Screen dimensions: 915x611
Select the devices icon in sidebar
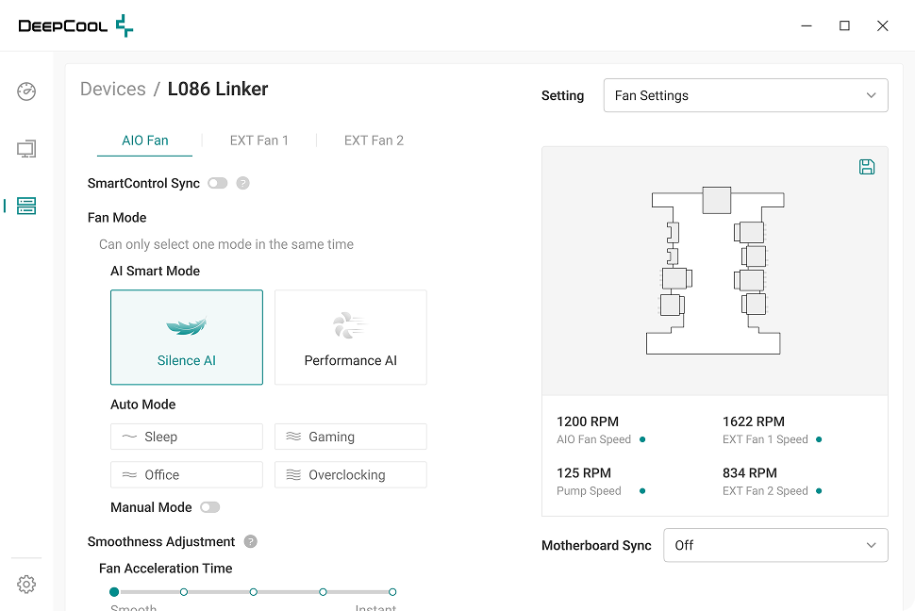click(26, 206)
